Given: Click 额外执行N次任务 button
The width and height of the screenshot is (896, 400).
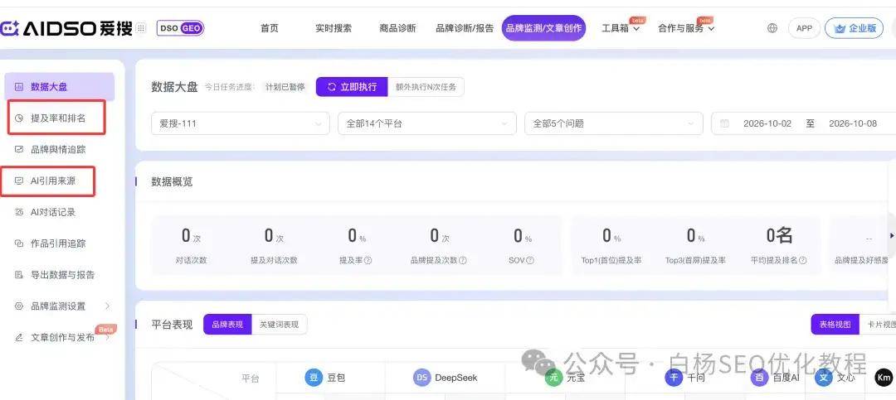Looking at the screenshot, I should coord(426,87).
